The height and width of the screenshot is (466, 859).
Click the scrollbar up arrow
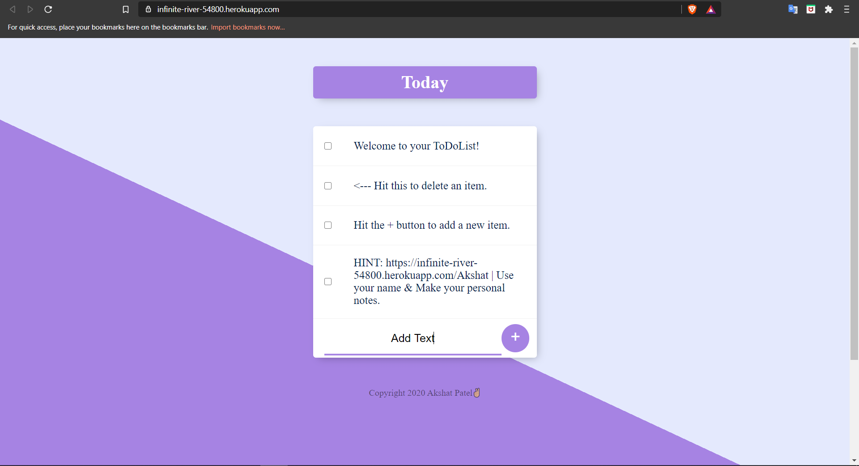coord(854,43)
